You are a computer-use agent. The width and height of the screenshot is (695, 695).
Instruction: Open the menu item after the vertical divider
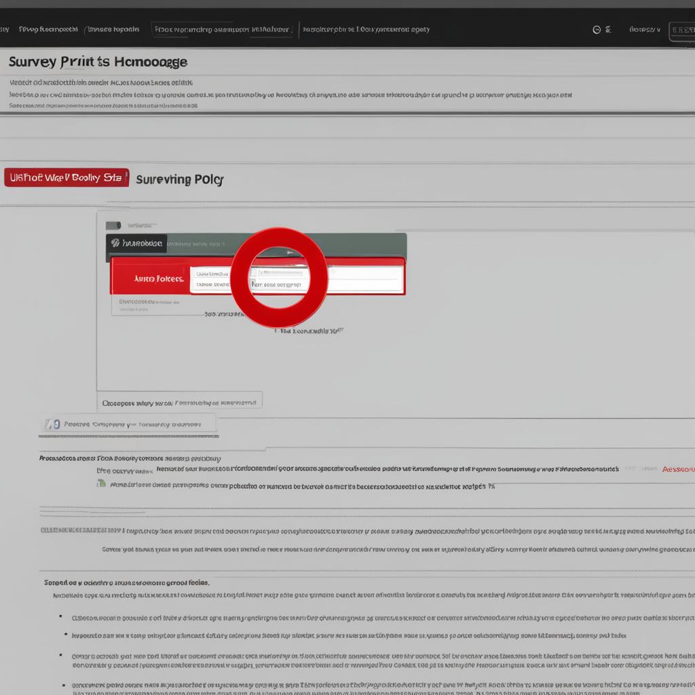[x=366, y=29]
